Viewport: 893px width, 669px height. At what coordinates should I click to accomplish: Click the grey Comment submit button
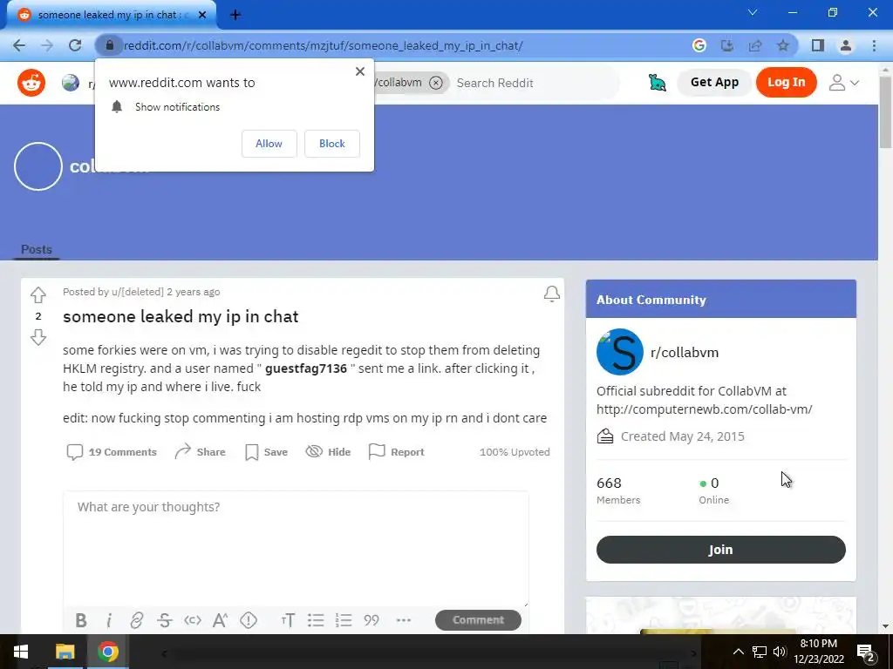coord(478,620)
